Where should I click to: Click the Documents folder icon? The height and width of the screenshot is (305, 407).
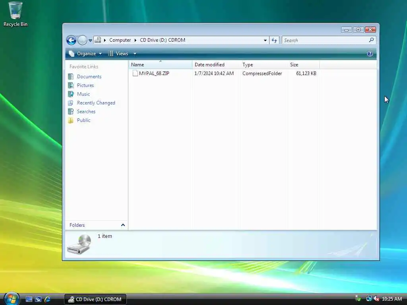point(71,77)
